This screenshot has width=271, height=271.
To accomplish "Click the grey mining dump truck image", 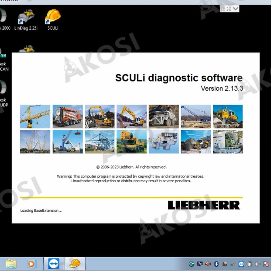I will tap(164, 117).
